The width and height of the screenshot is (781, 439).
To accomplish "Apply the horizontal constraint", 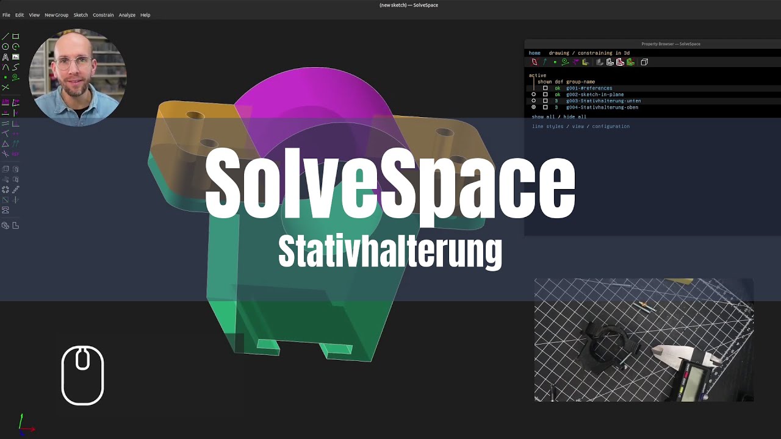I will coord(5,112).
